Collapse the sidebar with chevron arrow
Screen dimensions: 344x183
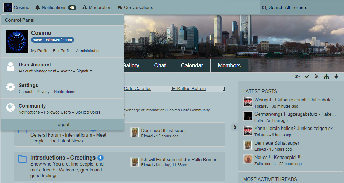tap(235, 127)
